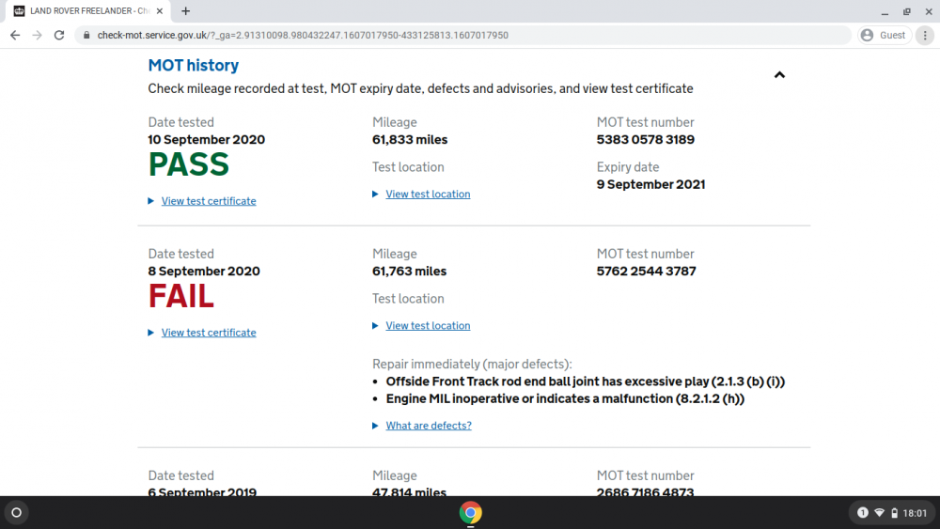Click the Wi-Fi status icon
The image size is (940, 529).
pyautogui.click(x=880, y=513)
